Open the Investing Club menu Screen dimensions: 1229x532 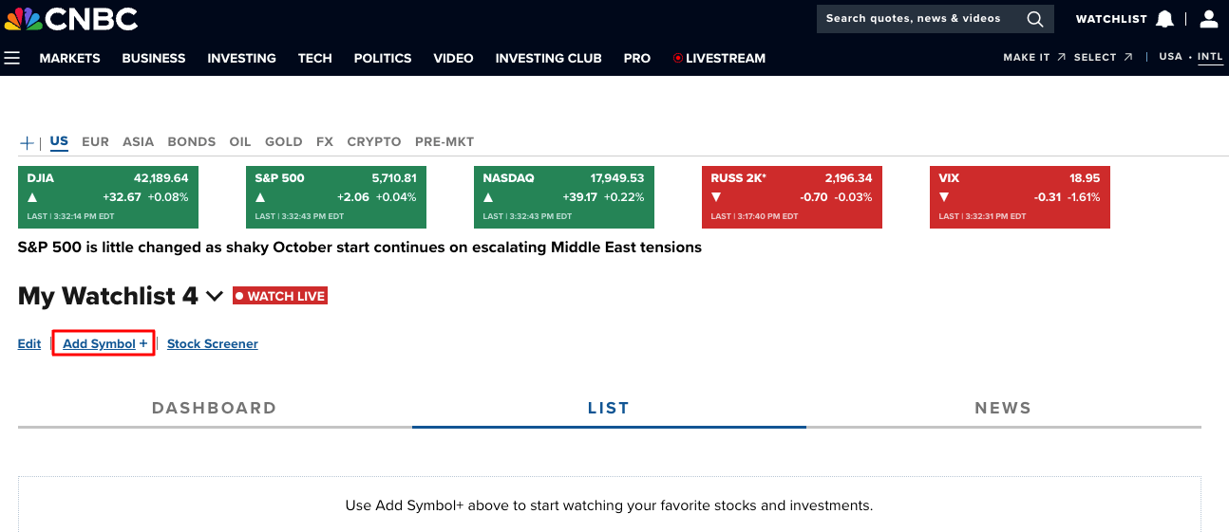(x=548, y=58)
